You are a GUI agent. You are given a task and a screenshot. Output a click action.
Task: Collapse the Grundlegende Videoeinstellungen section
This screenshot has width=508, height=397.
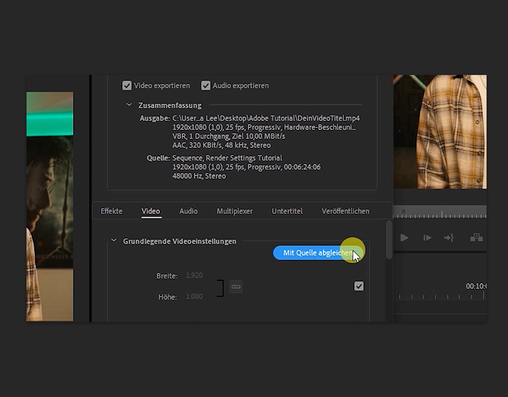tap(114, 241)
